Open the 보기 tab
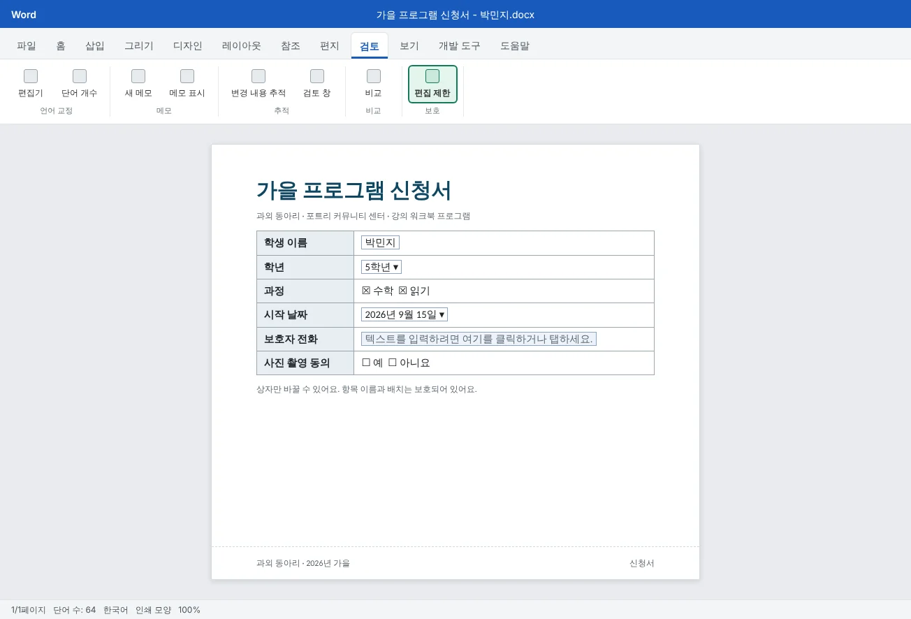Image resolution: width=911 pixels, height=619 pixels. [x=409, y=46]
